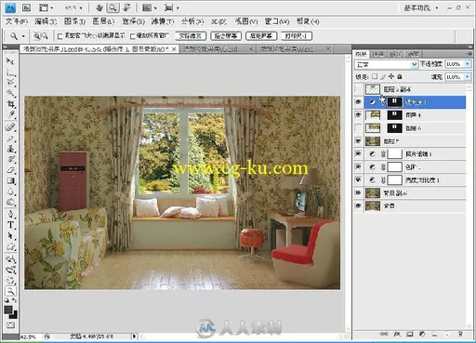The height and width of the screenshot is (343, 476).
Task: Click the 打印尺寸 button
Action: tap(297, 36)
